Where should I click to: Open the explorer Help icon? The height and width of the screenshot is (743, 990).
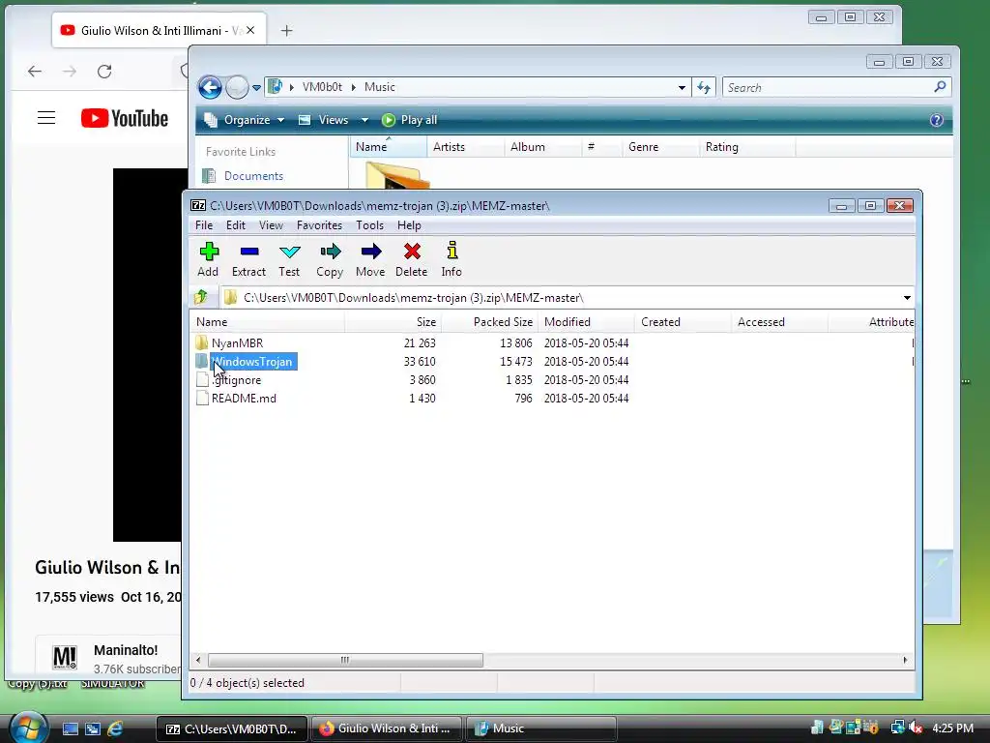[x=936, y=120]
